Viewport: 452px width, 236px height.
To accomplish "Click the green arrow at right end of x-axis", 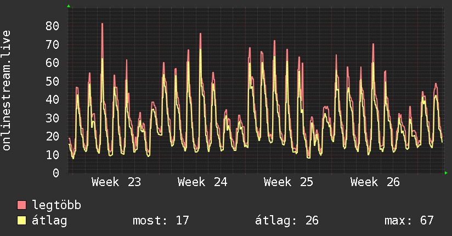I will coord(446,173).
